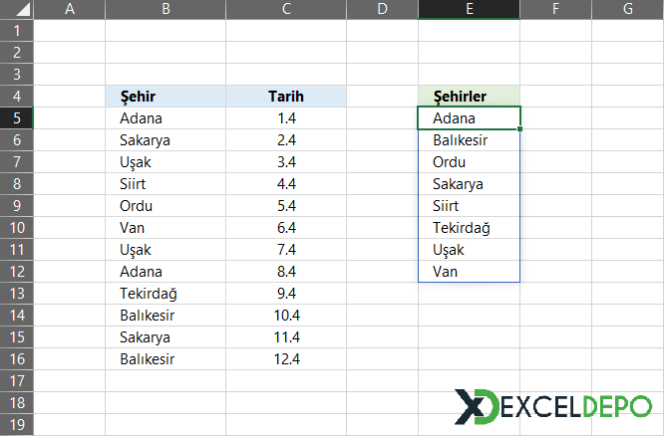The height and width of the screenshot is (436, 664).
Task: Select column A header
Action: coord(70,9)
